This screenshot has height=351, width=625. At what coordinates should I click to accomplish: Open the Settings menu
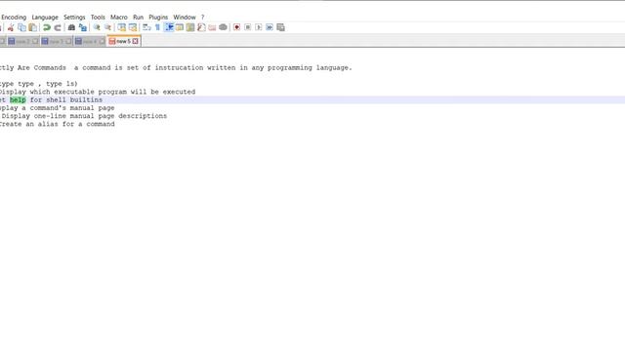(x=74, y=18)
